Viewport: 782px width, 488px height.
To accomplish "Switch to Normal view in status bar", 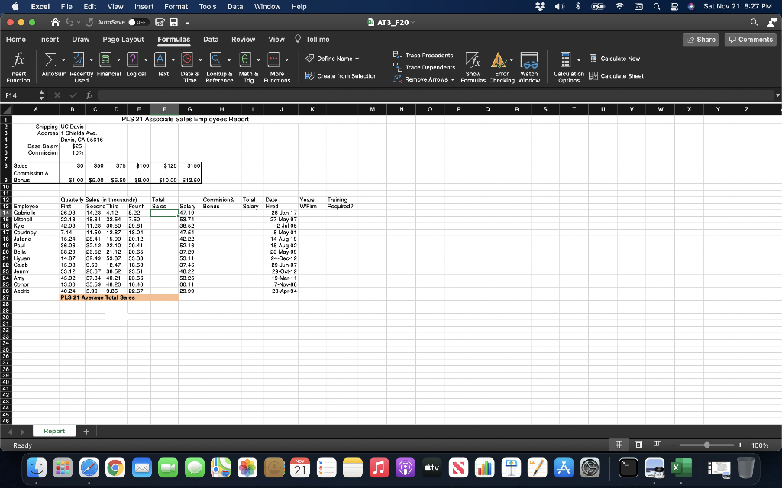I will [619, 445].
